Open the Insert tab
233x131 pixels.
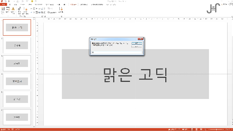[15, 4]
